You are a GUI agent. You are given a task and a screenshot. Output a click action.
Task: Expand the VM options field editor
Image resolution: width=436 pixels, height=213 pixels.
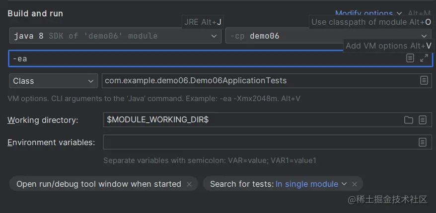pyautogui.click(x=424, y=58)
